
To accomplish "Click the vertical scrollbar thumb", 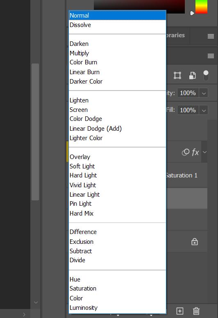I will [x=35, y=132].
